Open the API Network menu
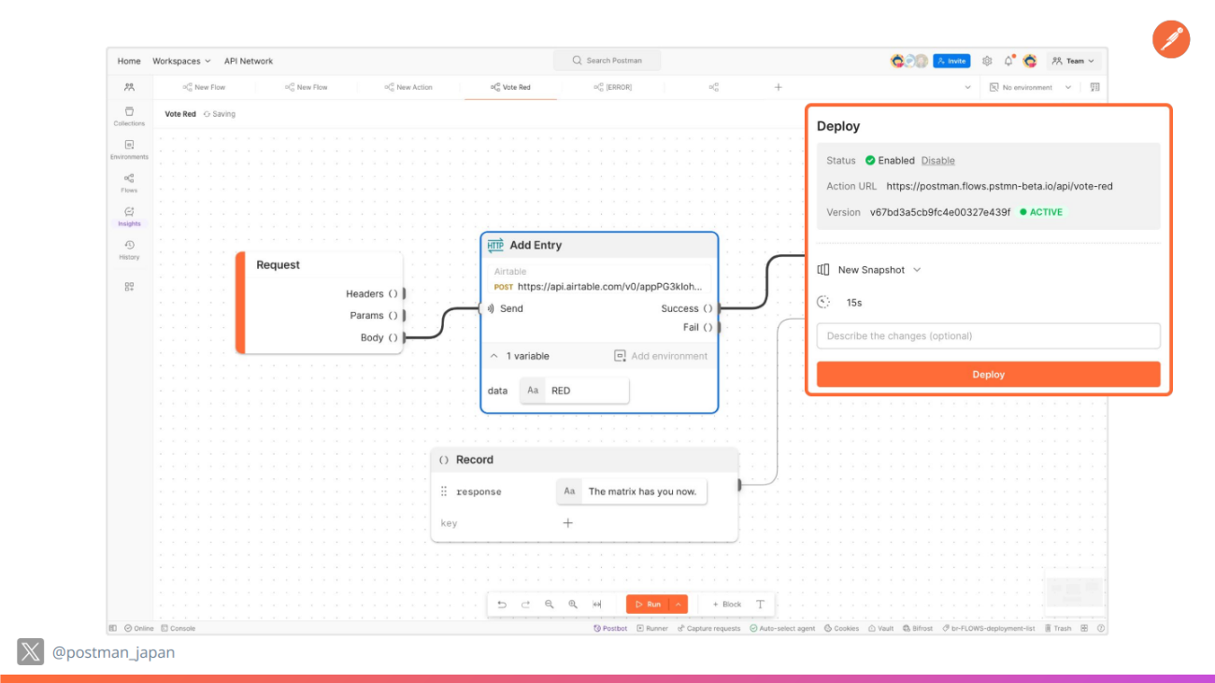Screen dimensions: 1215x683 (x=249, y=61)
